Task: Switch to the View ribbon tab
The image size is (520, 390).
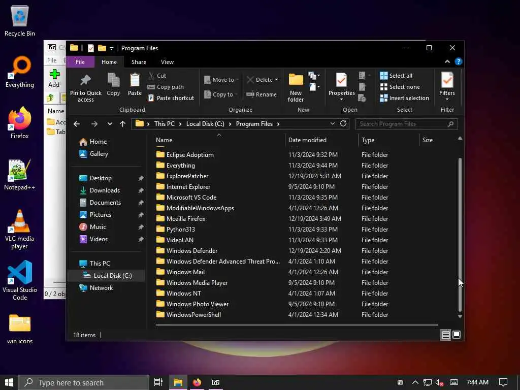Action: tap(167, 62)
